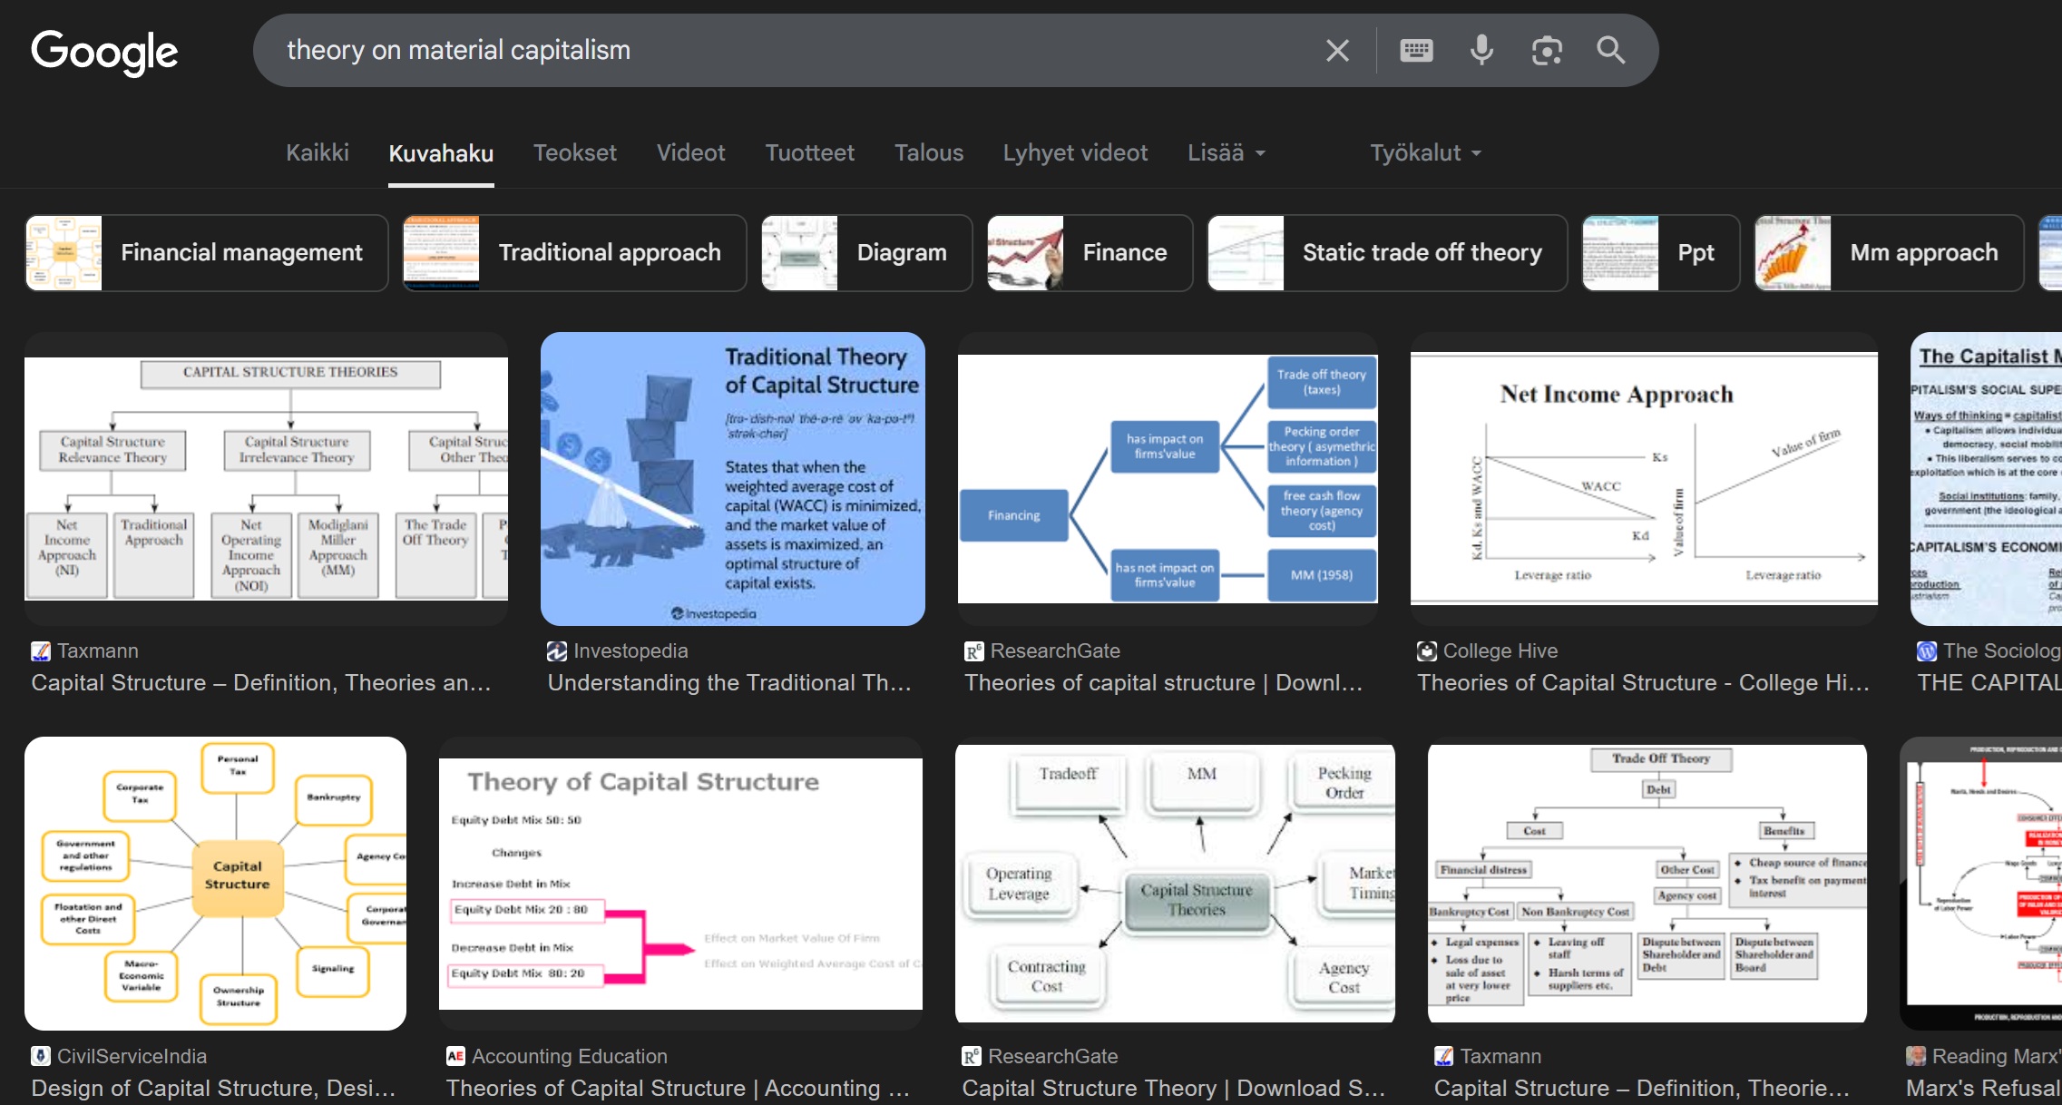Open search by image camera icon
The height and width of the screenshot is (1105, 2062).
tap(1547, 51)
